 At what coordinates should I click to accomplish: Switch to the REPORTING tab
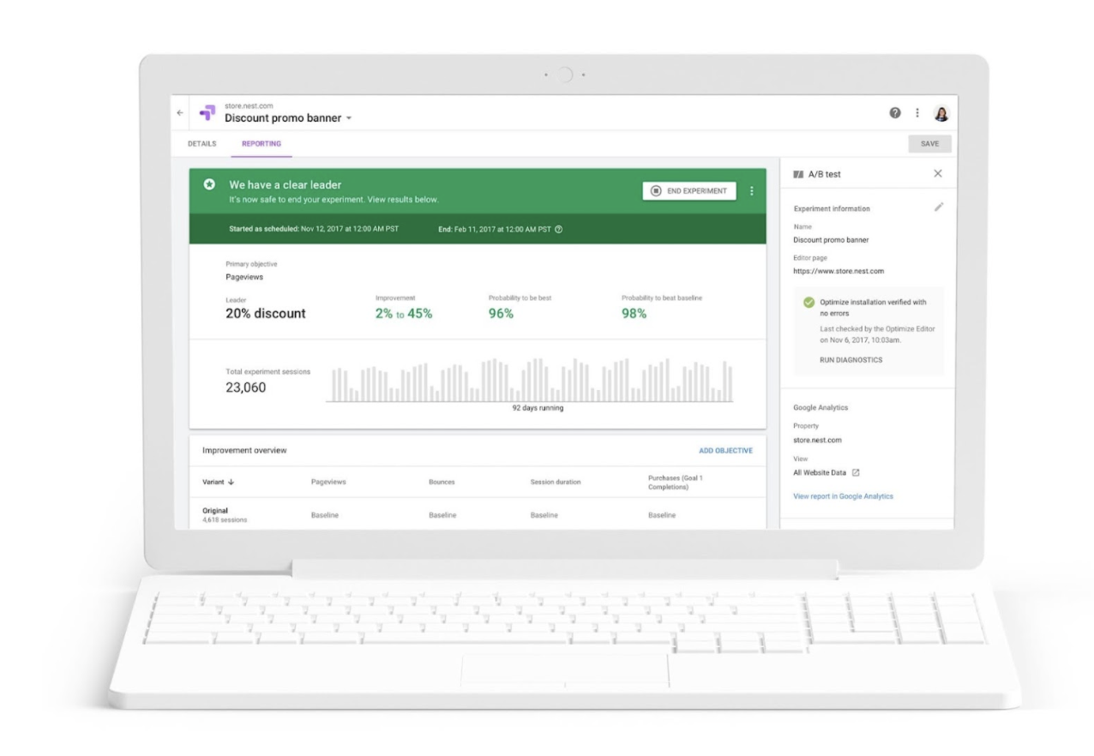(x=261, y=144)
